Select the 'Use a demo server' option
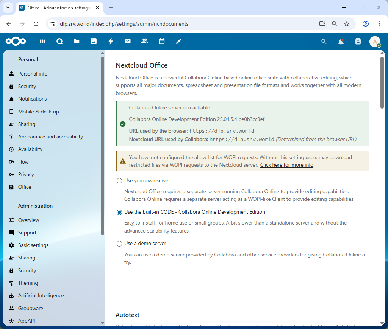Viewport: 388px width, 329px height. [x=119, y=244]
